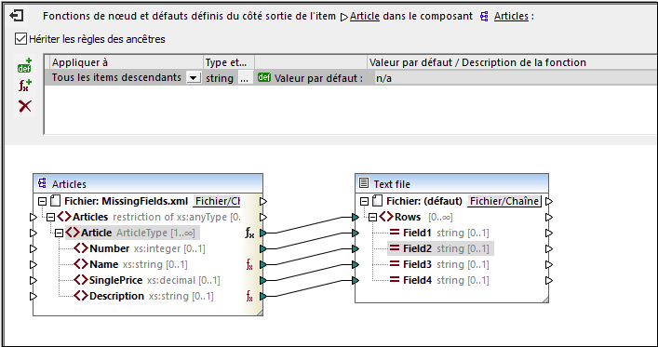Add a new default value rule

[x=25, y=65]
